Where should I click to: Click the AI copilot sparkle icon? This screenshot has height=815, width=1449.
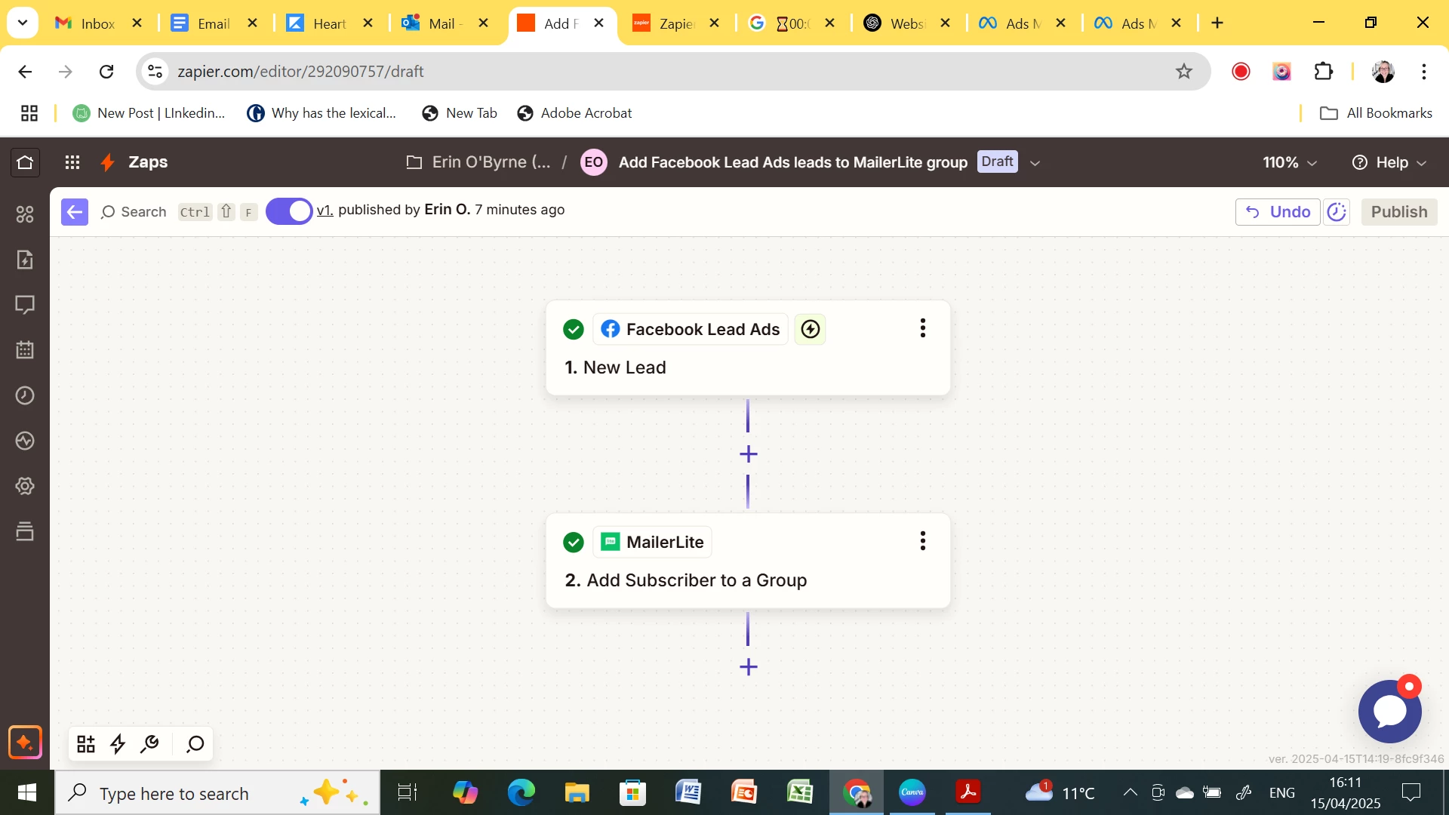[x=25, y=743]
